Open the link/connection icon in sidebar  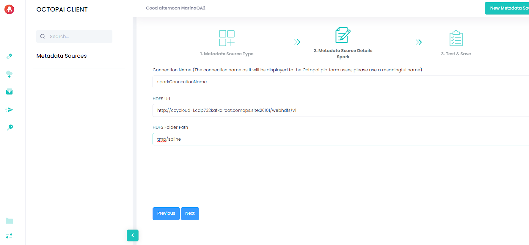[x=9, y=56]
